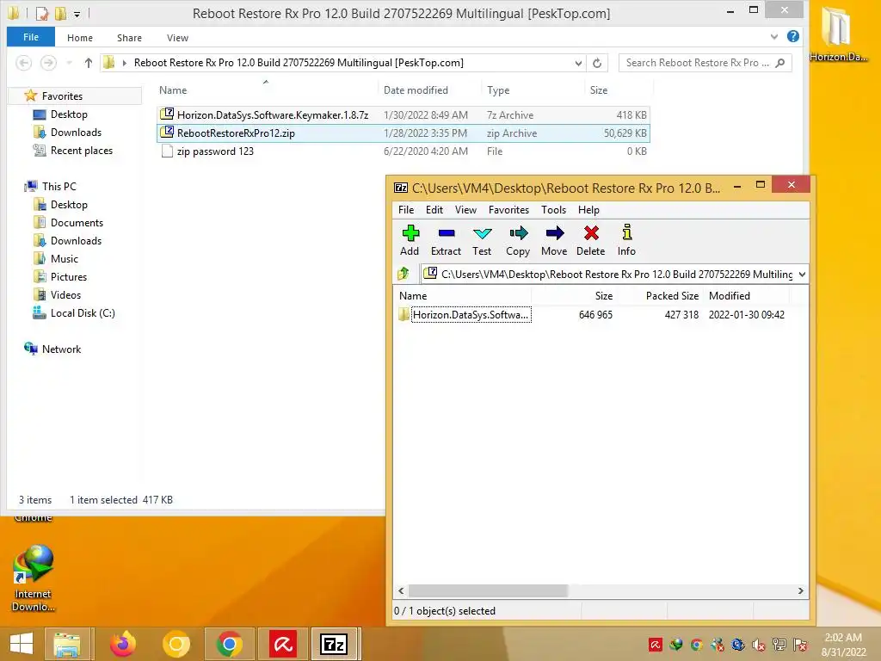Viewport: 881px width, 661px height.
Task: Click the Explorer Up one level arrow
Action: 89,63
